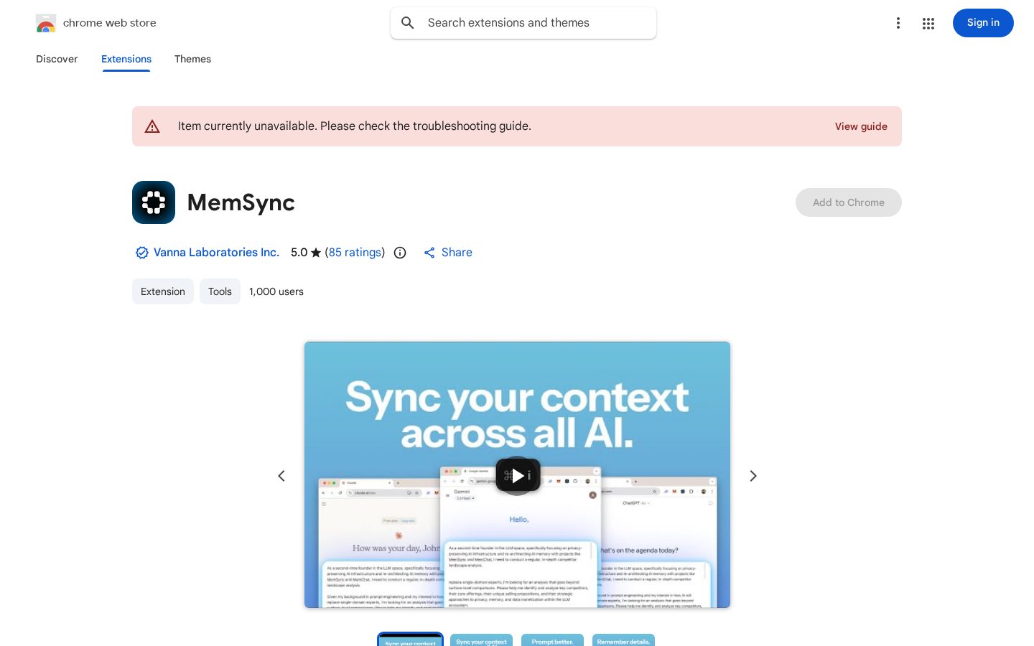The width and height of the screenshot is (1034, 646).
Task: Click the warning triangle icon in the banner
Action: pyautogui.click(x=152, y=126)
